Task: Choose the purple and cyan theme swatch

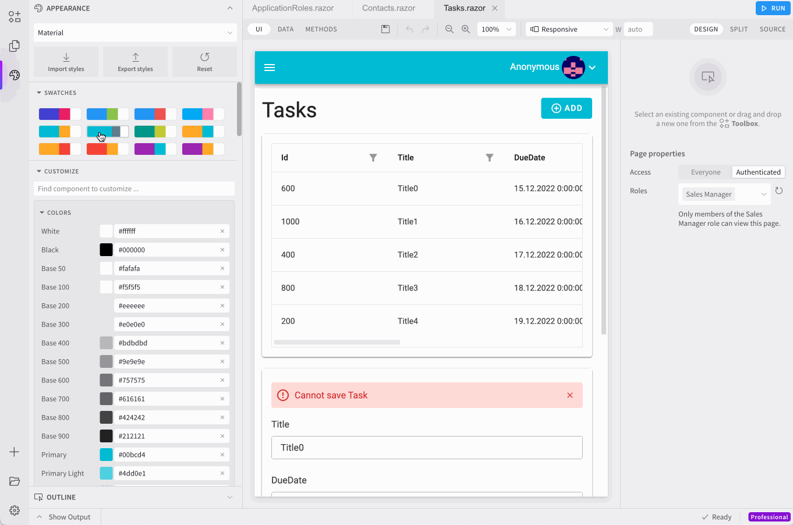Action: tap(155, 149)
